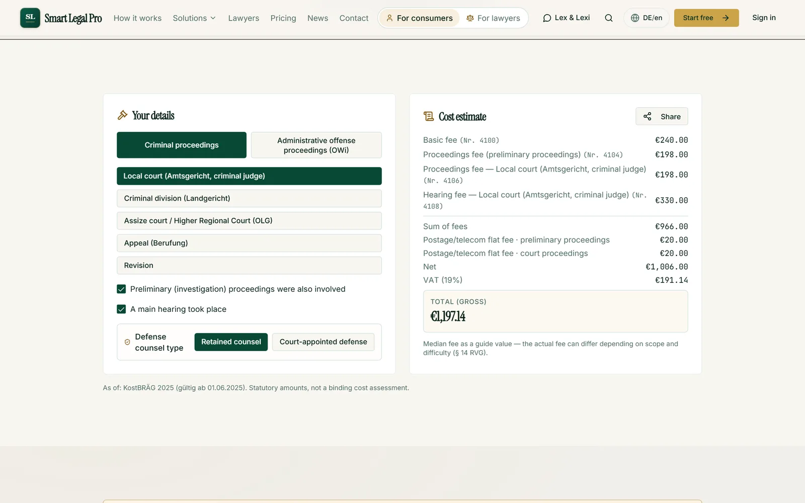Click the Share button

click(662, 116)
